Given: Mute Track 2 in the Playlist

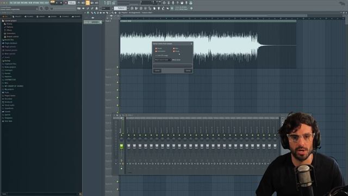Looking at the screenshot, I should (117, 75).
